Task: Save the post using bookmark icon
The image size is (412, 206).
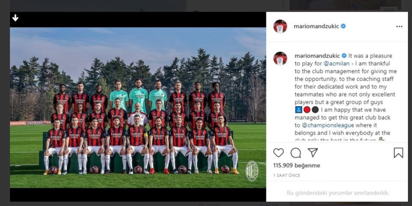Action: tap(398, 153)
